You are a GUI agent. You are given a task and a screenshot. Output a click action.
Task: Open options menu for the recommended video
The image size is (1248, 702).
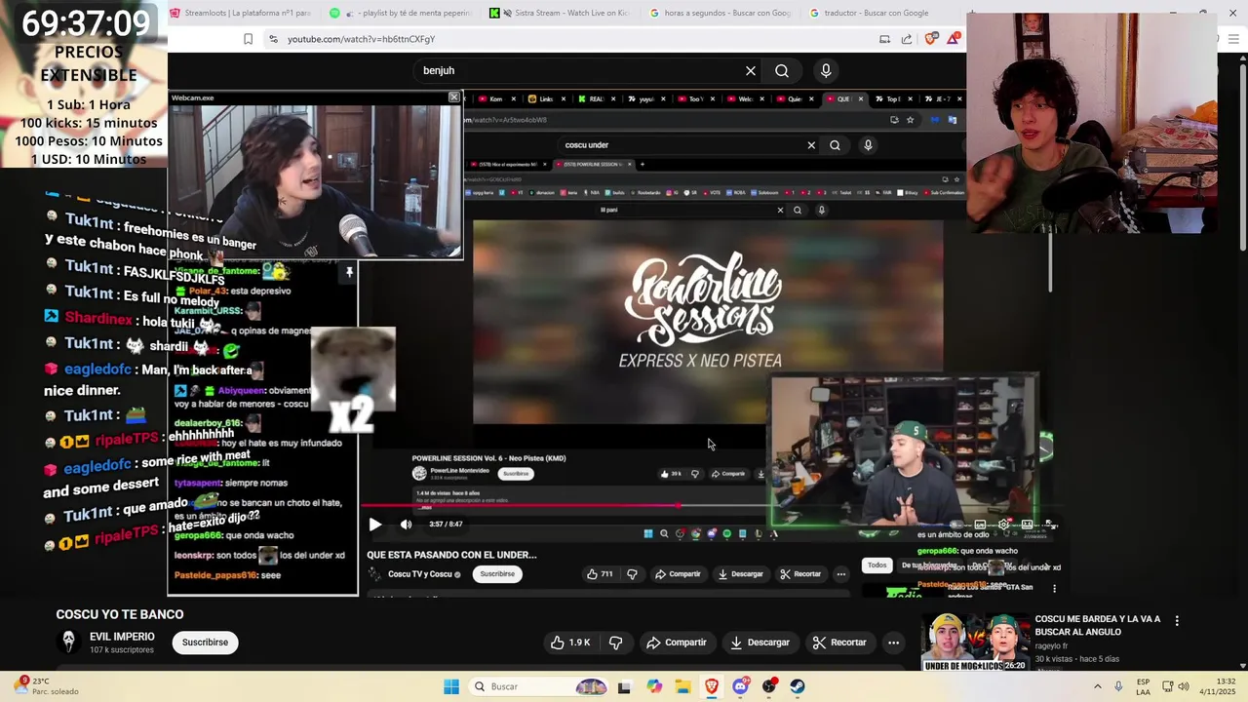pyautogui.click(x=1177, y=621)
